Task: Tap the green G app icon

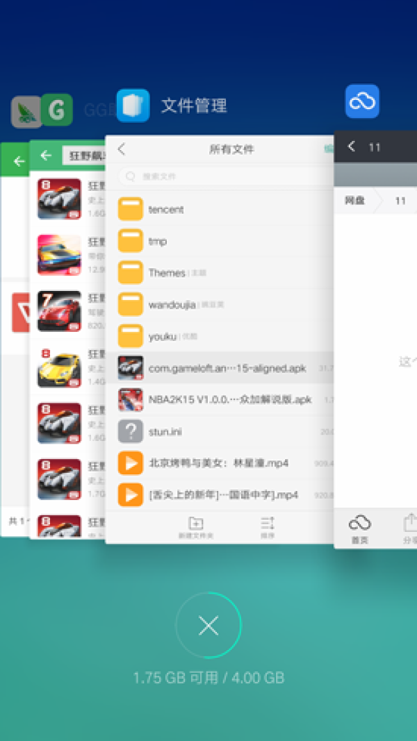Action: tap(56, 110)
